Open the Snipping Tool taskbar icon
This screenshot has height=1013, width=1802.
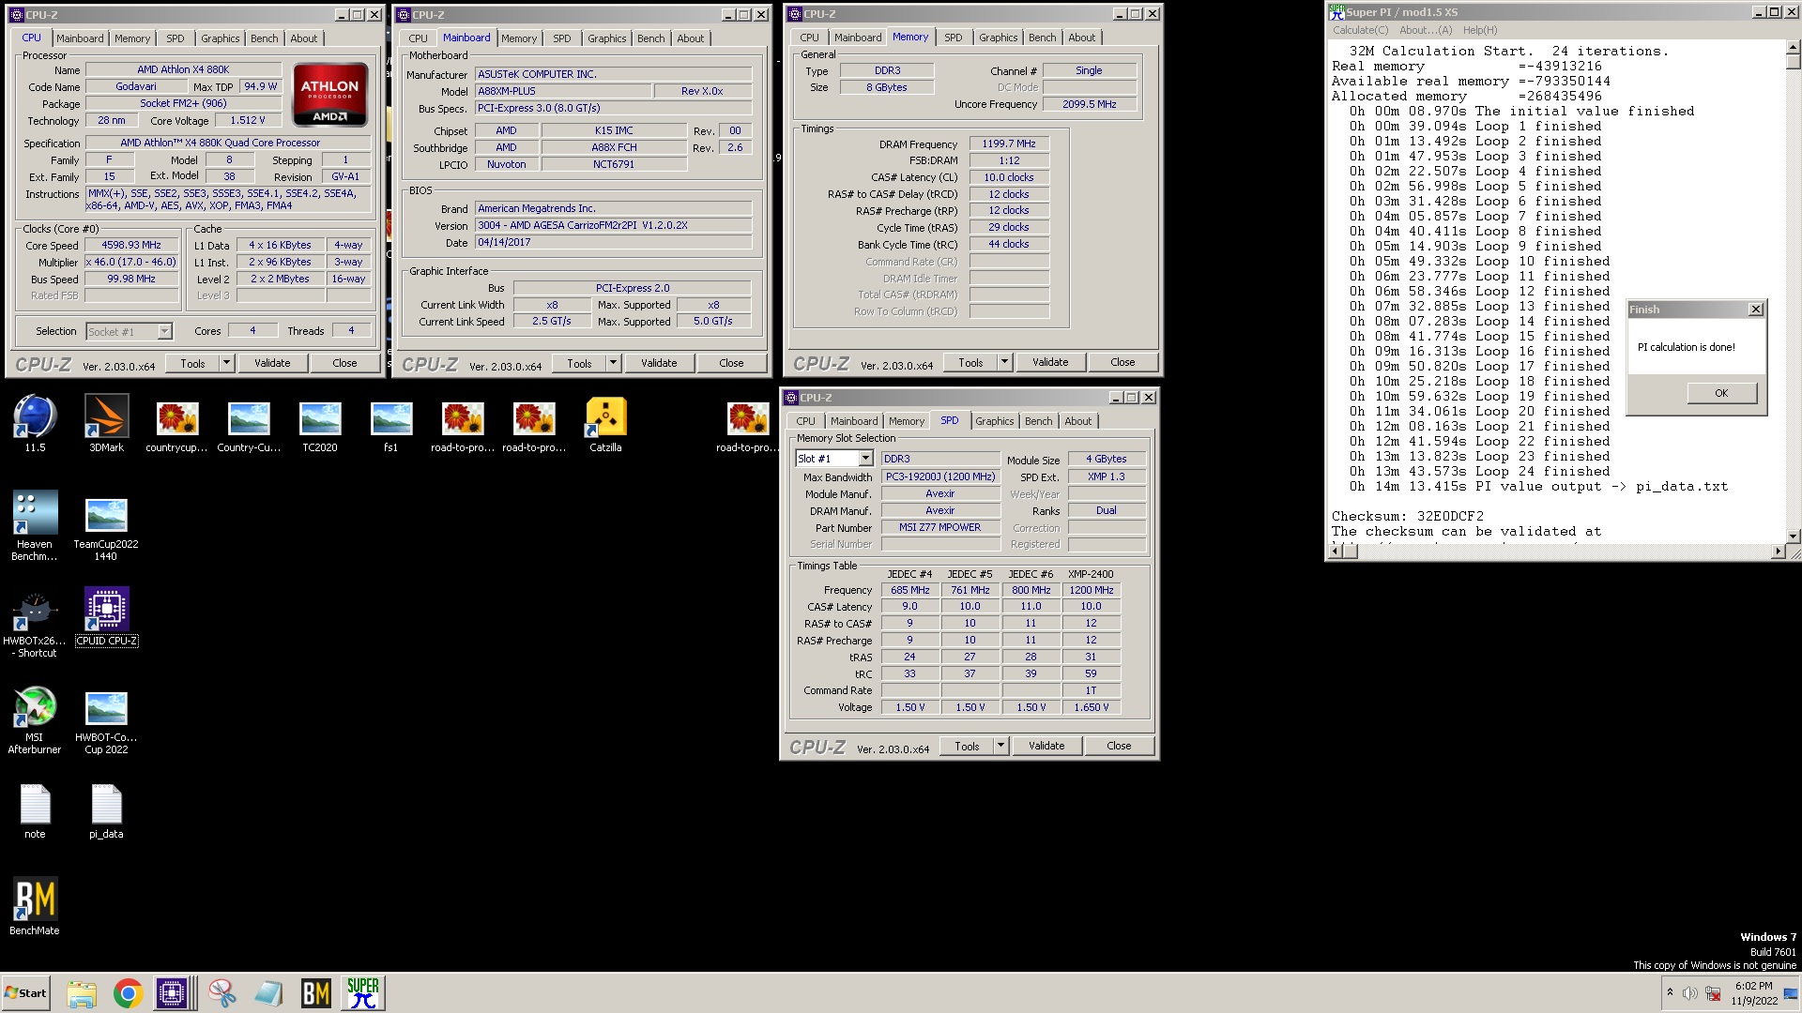coord(222,993)
